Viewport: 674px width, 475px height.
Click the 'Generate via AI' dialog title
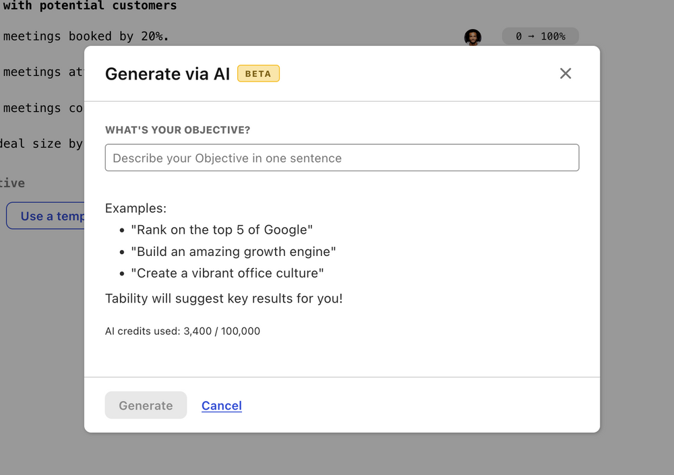[167, 74]
